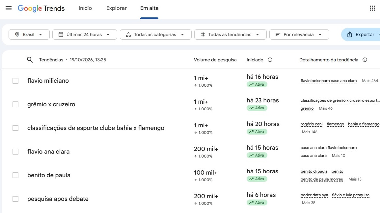Select the Em alta tab
Image resolution: width=380 pixels, height=213 pixels.
149,8
